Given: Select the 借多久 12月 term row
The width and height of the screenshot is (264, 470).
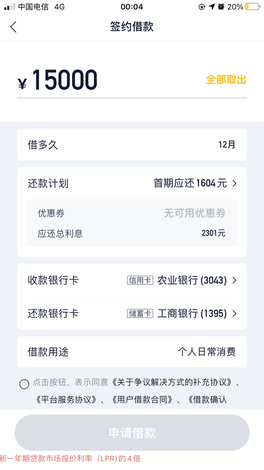Looking at the screenshot, I should pos(132,145).
